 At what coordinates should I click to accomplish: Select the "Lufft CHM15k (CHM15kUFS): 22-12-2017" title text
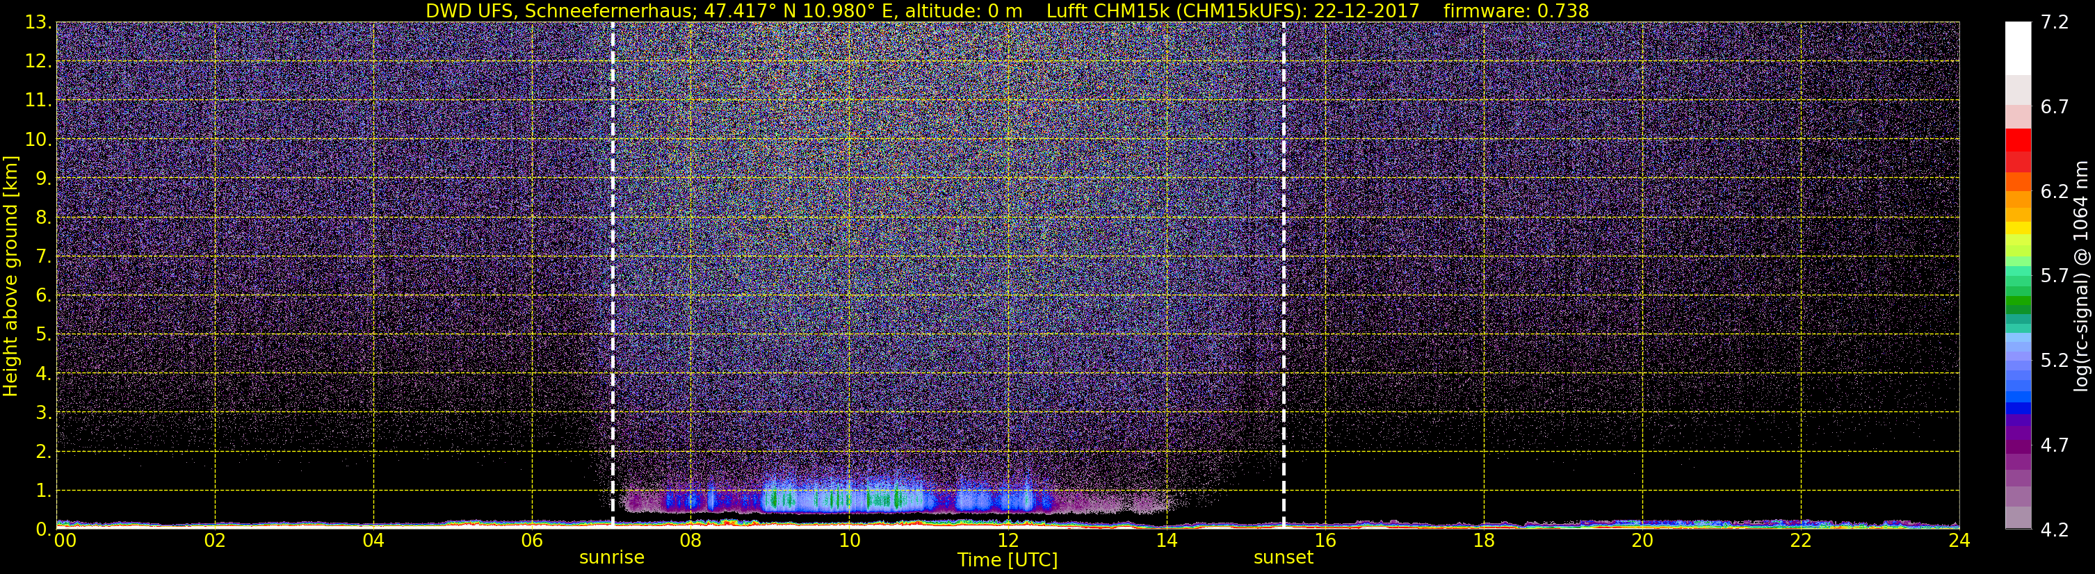click(1233, 10)
